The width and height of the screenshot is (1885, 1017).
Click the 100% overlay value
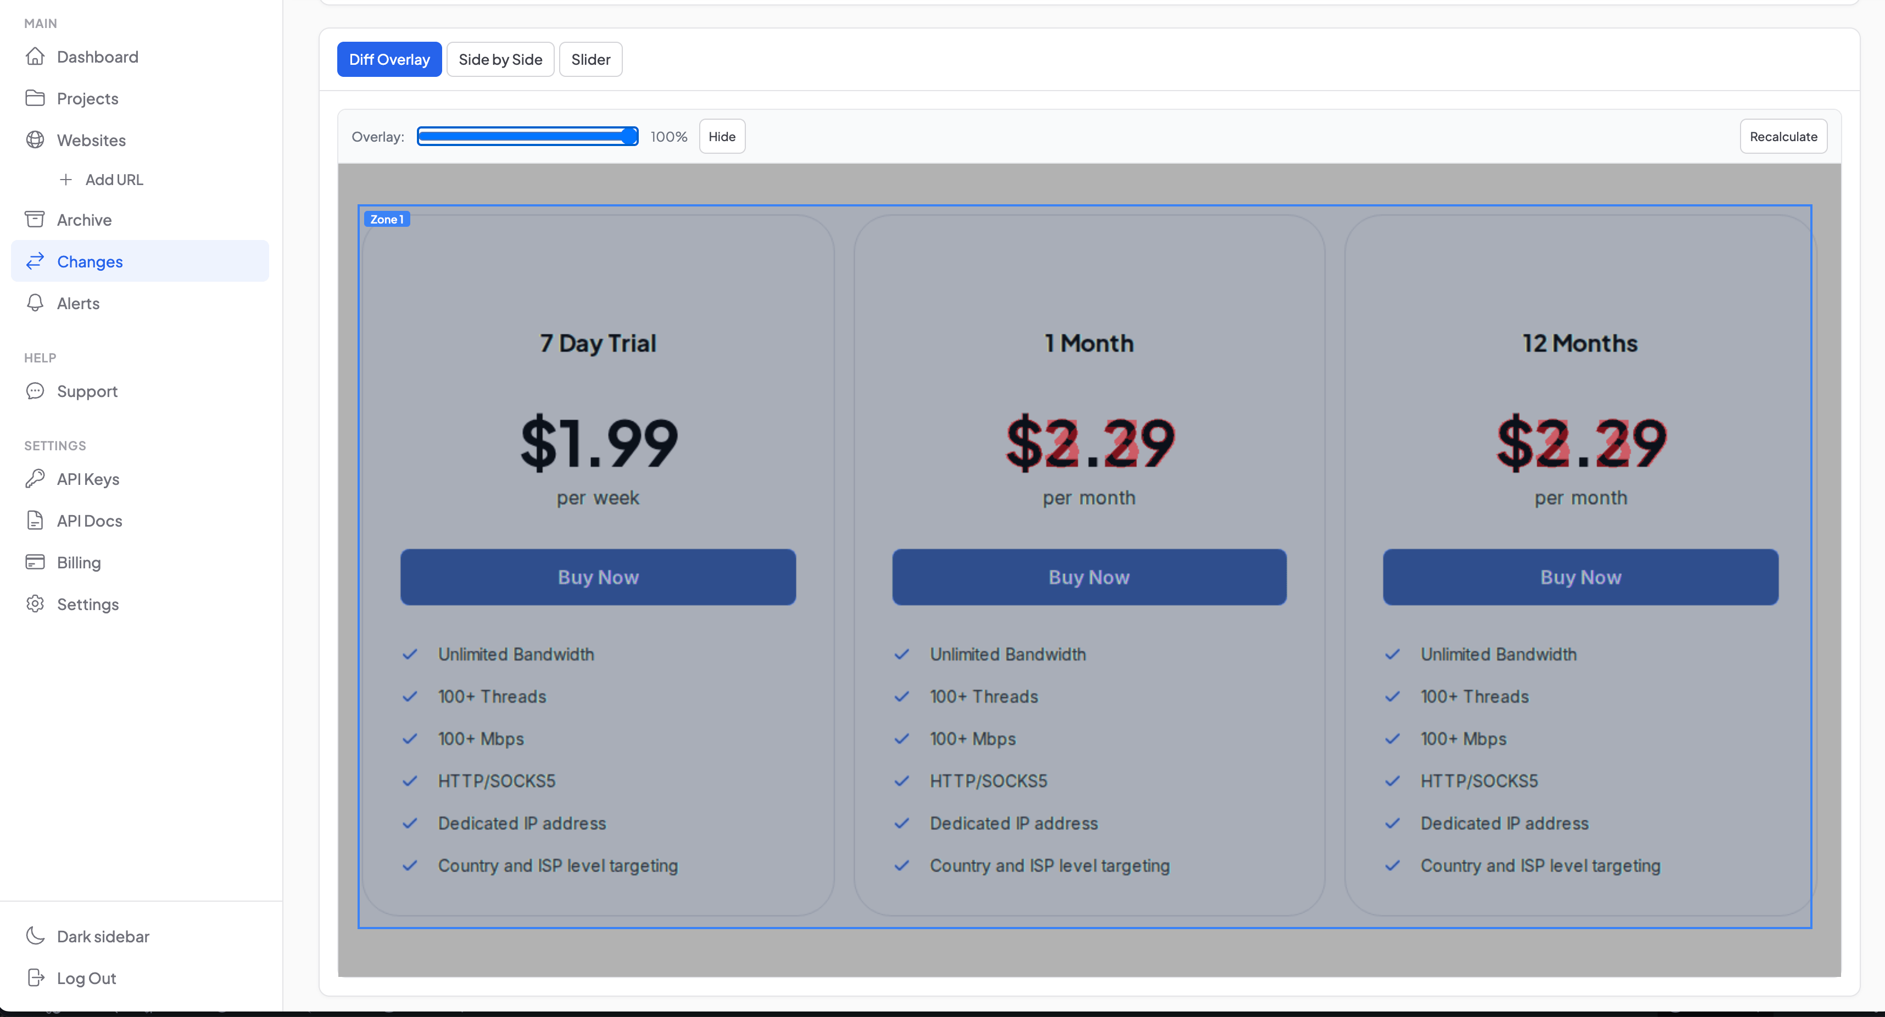[x=669, y=136]
